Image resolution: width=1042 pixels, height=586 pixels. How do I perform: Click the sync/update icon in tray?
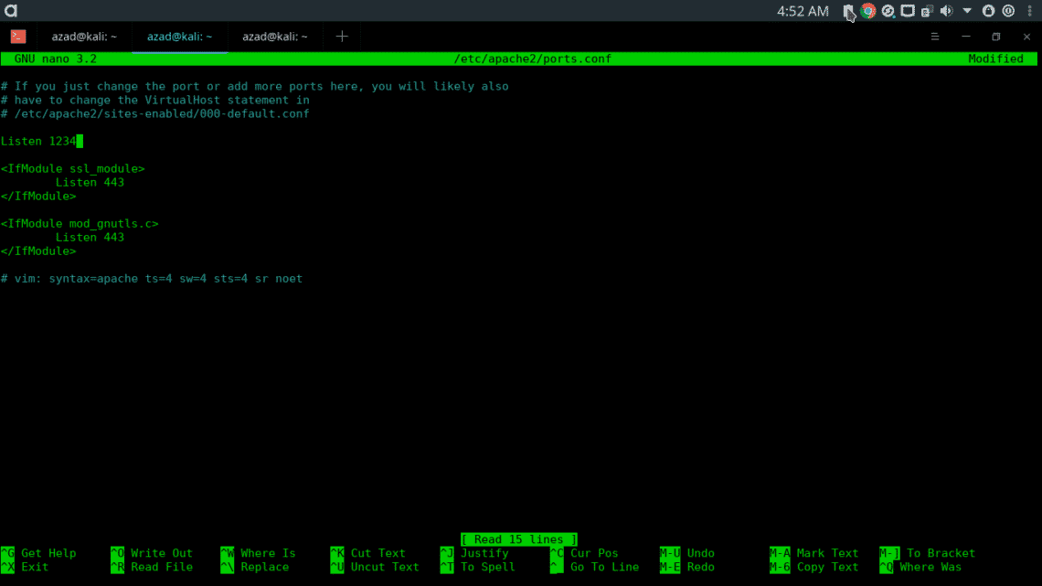tap(888, 11)
